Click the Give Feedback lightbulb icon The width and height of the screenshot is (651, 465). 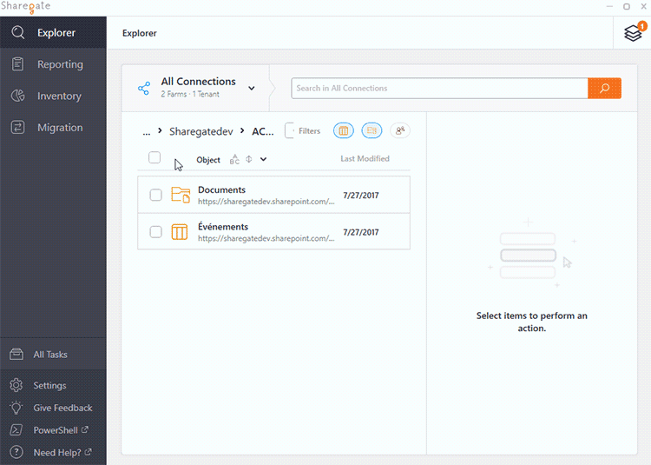pyautogui.click(x=16, y=408)
